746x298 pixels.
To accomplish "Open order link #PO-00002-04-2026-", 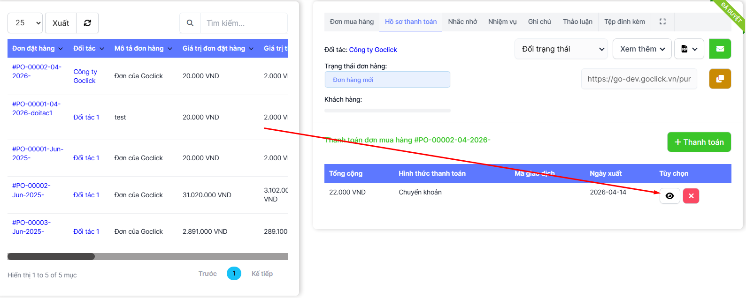I will [37, 71].
